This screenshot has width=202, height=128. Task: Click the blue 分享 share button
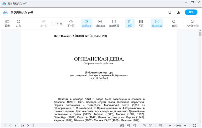tap(191, 12)
